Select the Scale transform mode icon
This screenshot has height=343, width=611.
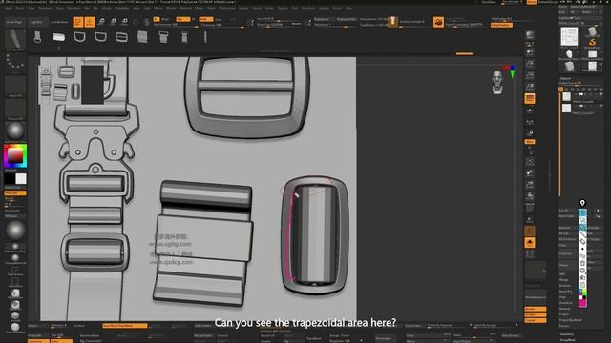(x=113, y=22)
